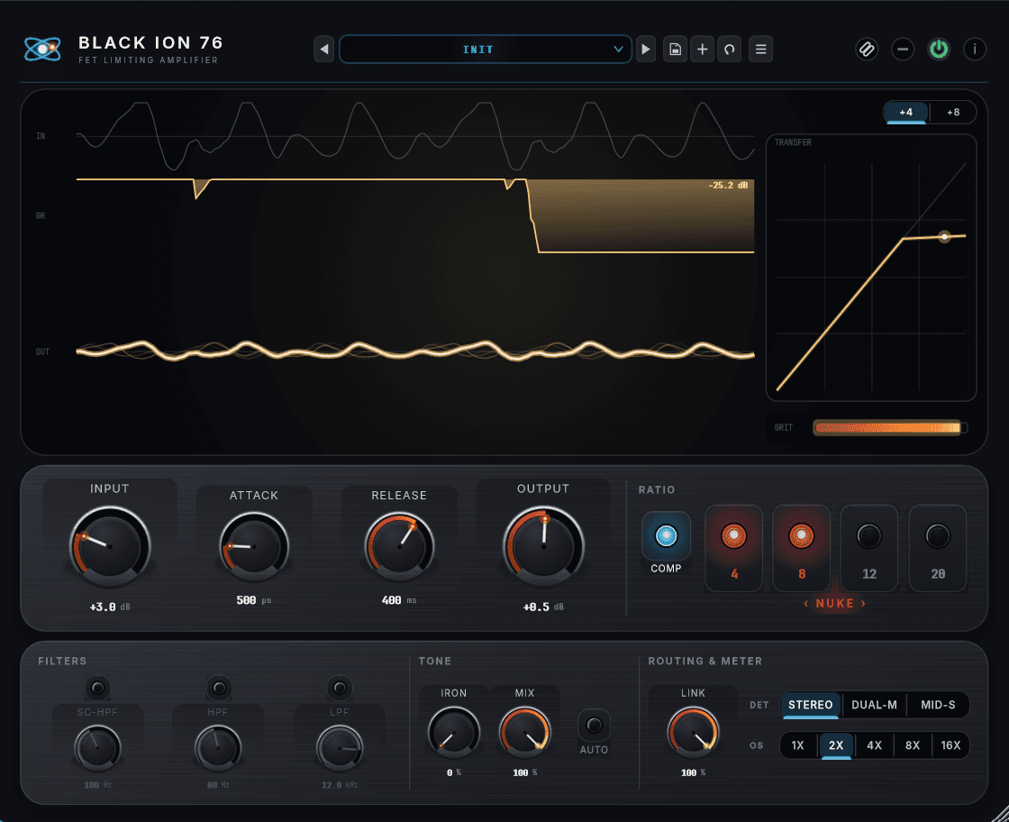Image resolution: width=1009 pixels, height=822 pixels.
Task: Click the link/chain icon in the header
Action: pos(867,49)
